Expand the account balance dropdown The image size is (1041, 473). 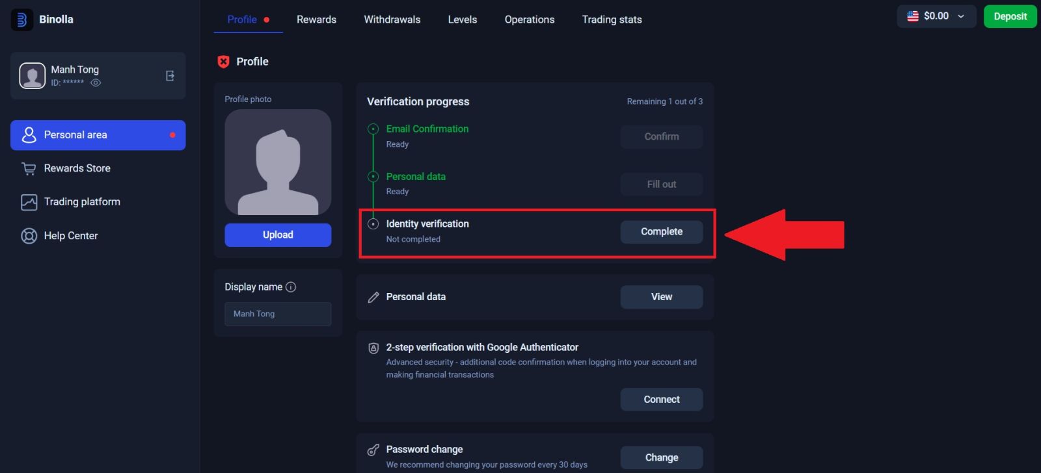click(960, 16)
